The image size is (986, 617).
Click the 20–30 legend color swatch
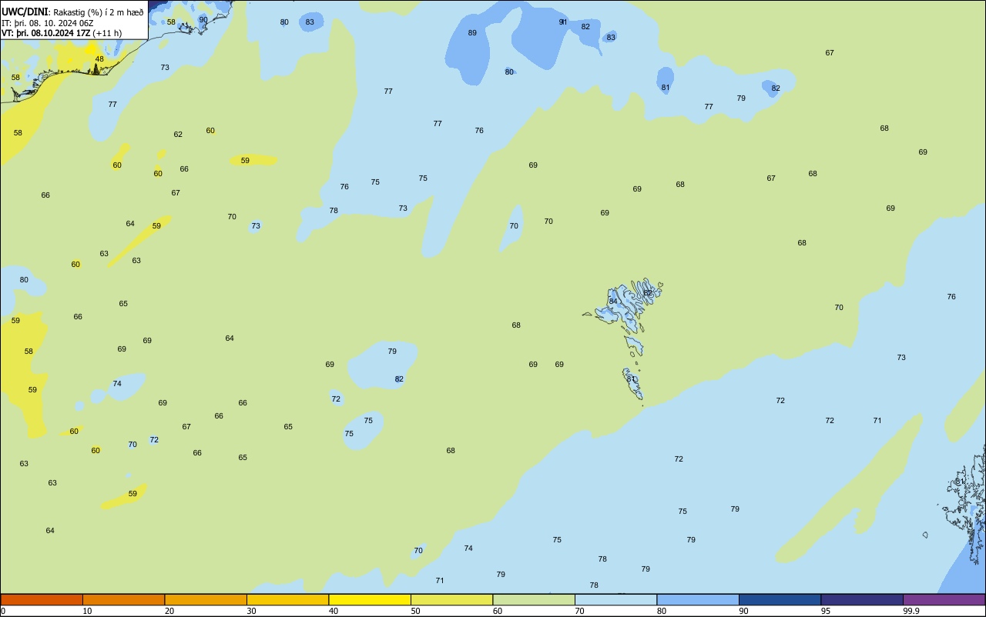[x=206, y=599]
